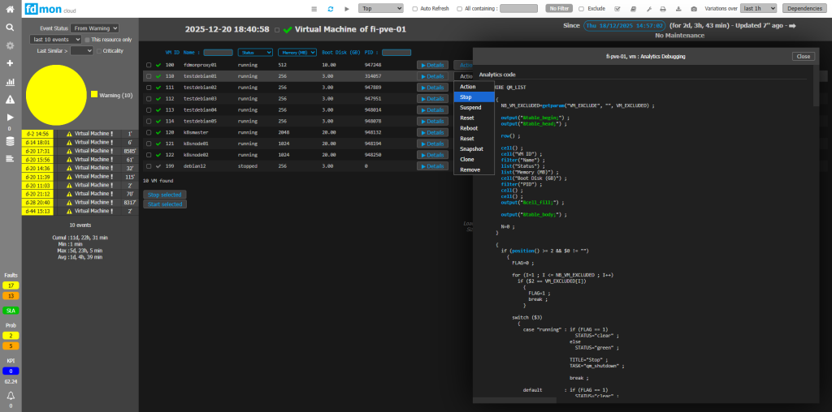Open the Status filter dropdown in table header

click(254, 52)
